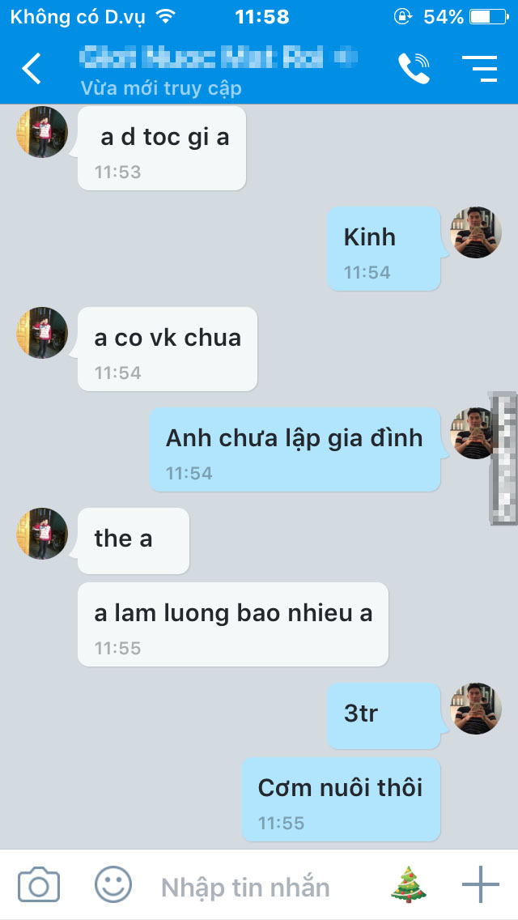
Task: Tap your avatar beside the 'Kinh' message
Action: 476,232
